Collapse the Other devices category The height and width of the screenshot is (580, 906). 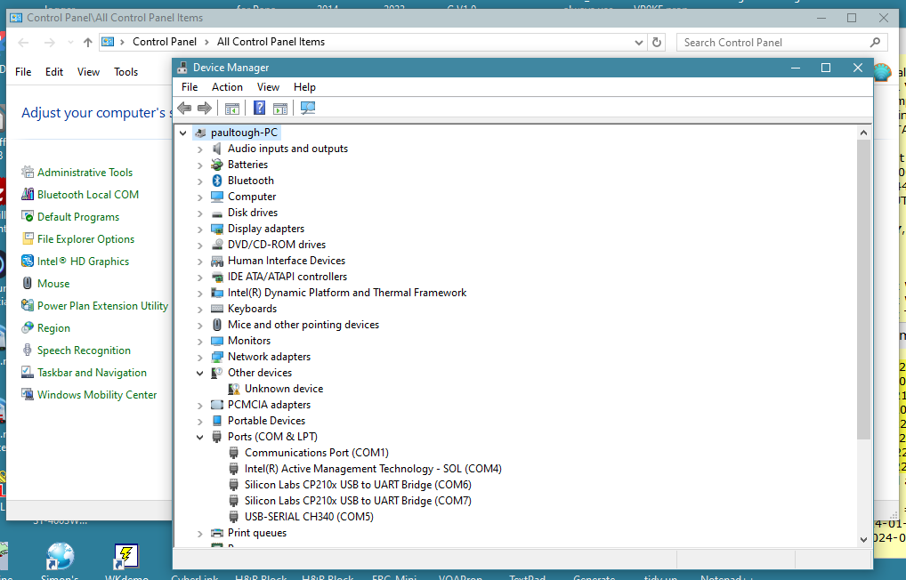tap(200, 374)
